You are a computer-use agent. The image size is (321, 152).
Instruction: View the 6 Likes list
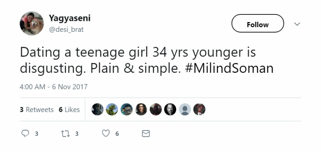69,110
